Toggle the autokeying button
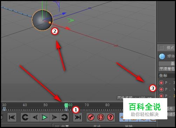 point(101,117)
